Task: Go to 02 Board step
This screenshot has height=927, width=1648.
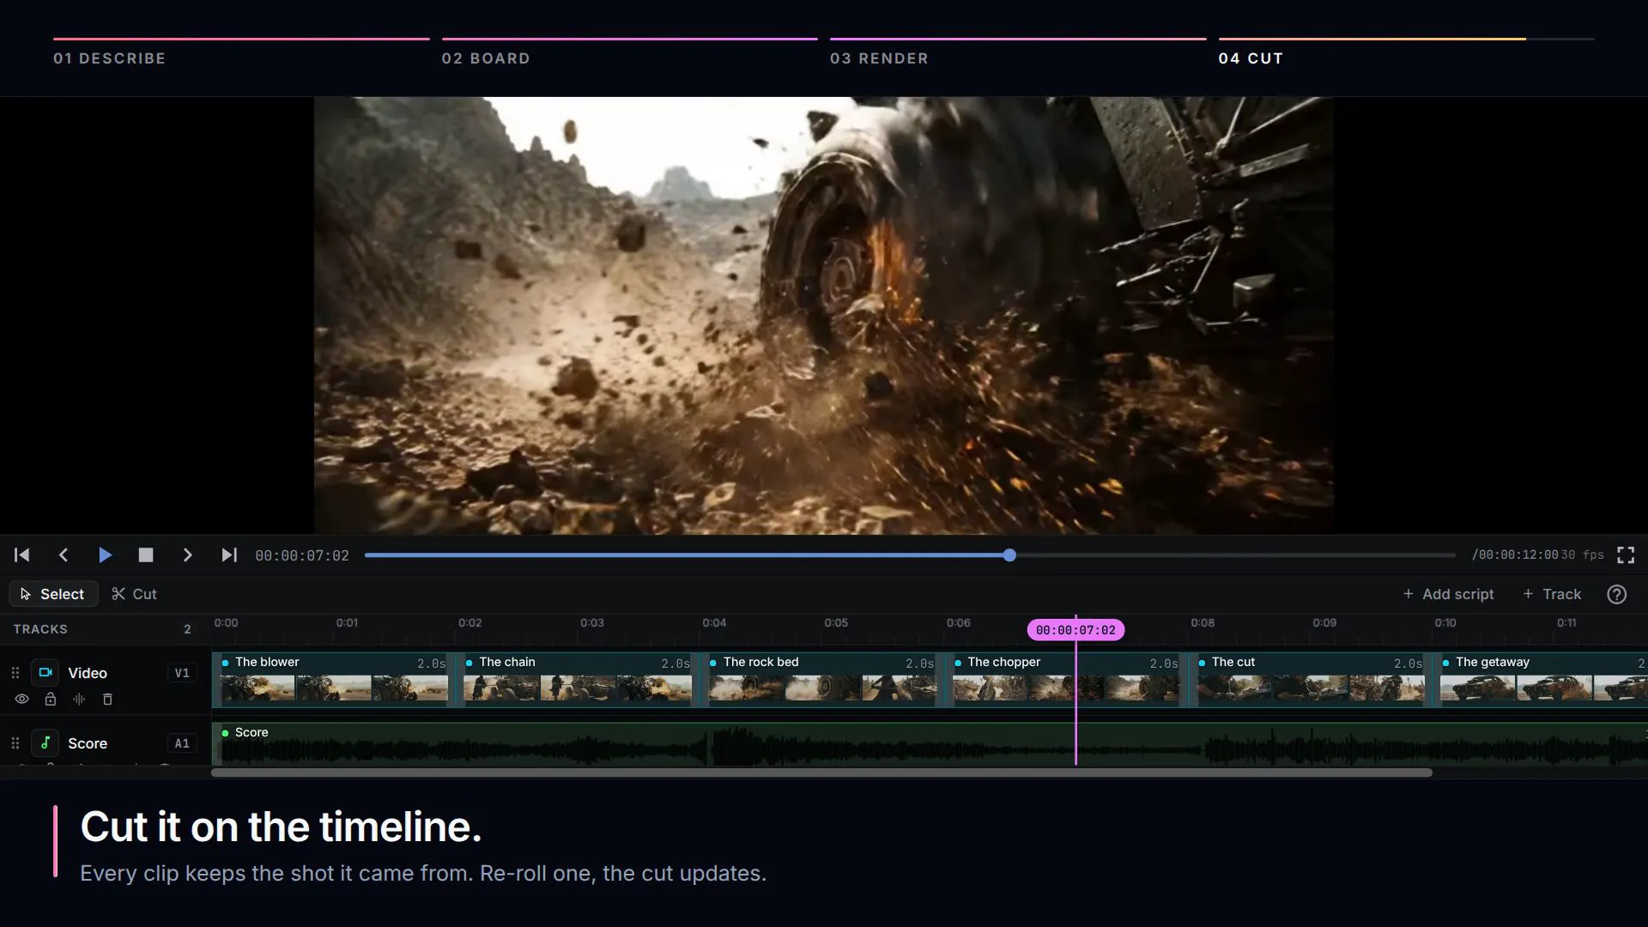Action: coord(629,51)
